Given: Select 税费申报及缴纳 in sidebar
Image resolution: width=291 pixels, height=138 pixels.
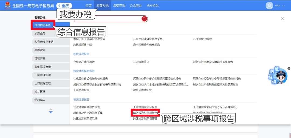Looking at the screenshot, I should click(x=44, y=42).
